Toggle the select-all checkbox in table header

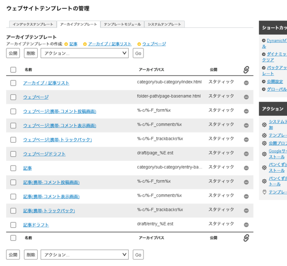[13, 69]
